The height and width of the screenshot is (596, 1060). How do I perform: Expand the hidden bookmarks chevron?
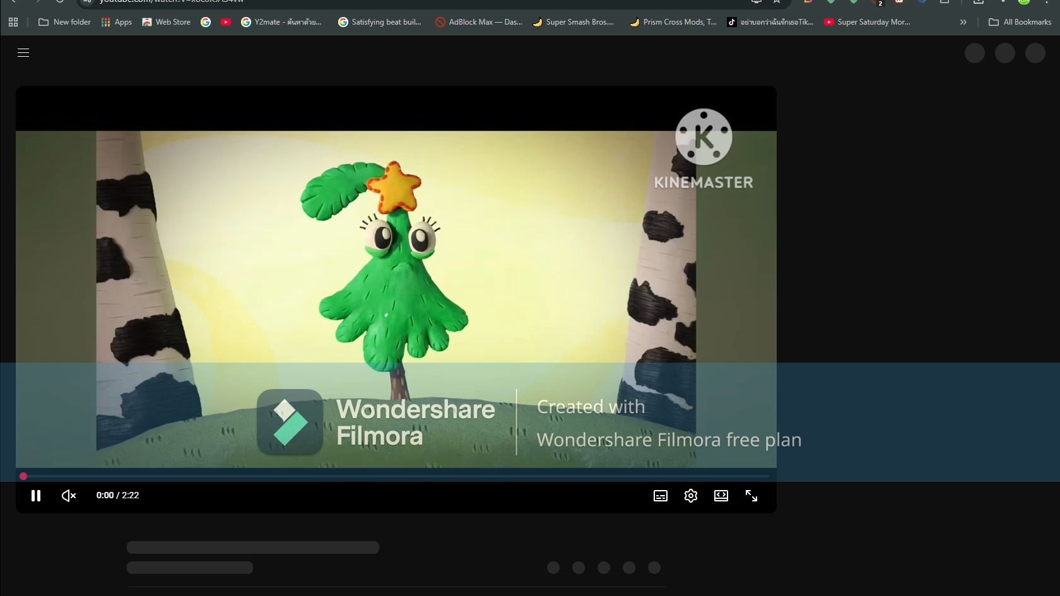click(963, 22)
